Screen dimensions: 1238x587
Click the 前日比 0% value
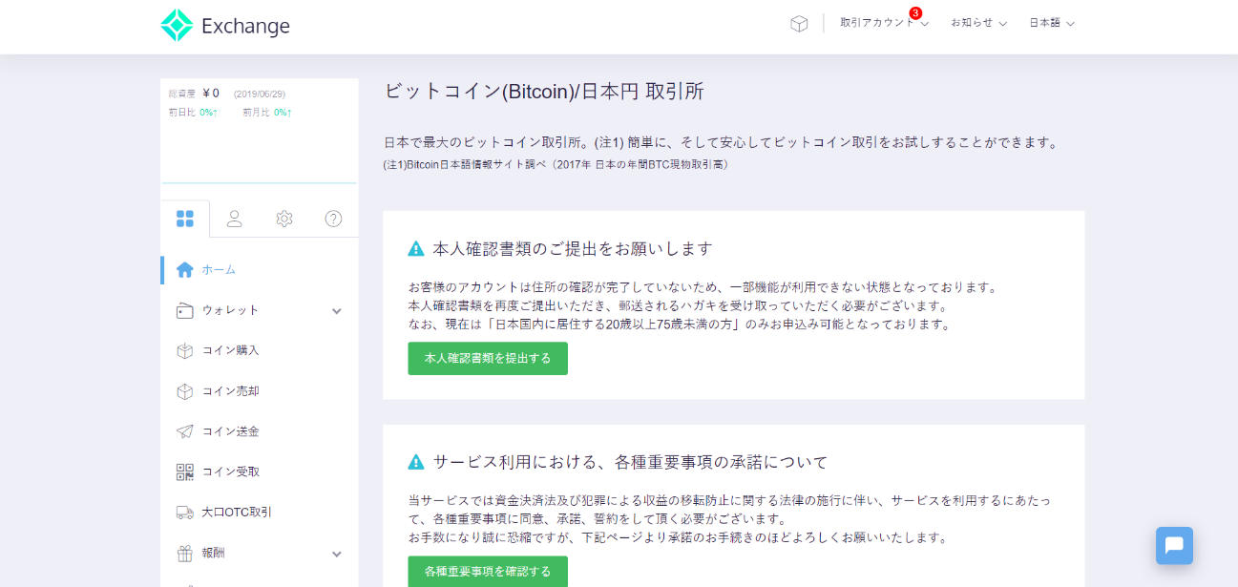(194, 113)
